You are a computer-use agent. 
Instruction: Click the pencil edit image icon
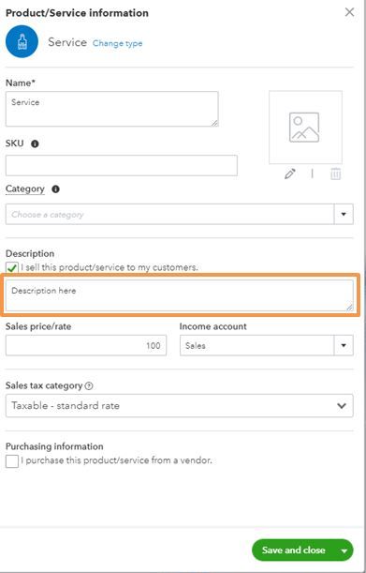click(x=290, y=173)
